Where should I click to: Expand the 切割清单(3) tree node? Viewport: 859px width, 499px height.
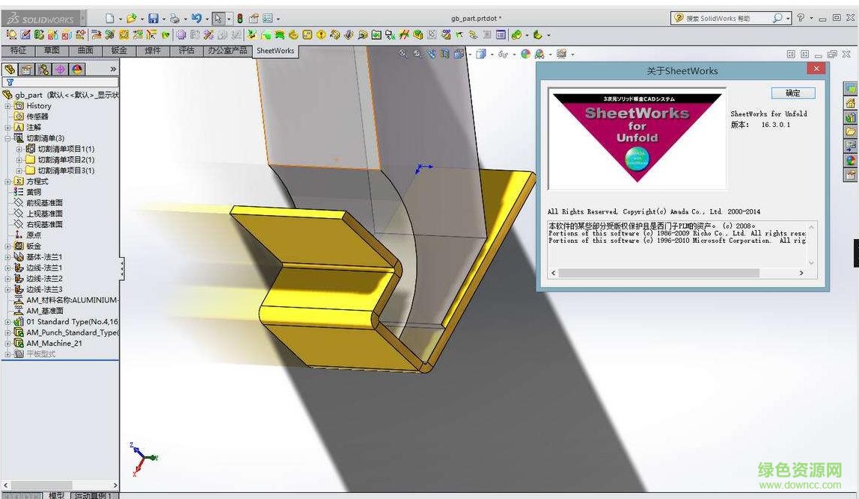[7, 138]
